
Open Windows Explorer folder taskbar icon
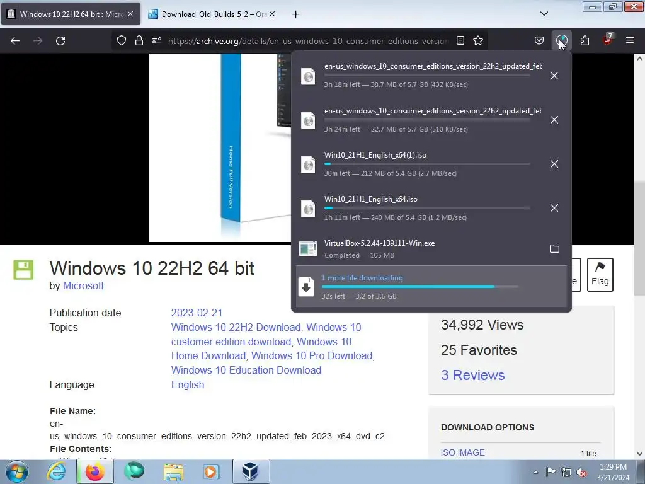coord(174,471)
